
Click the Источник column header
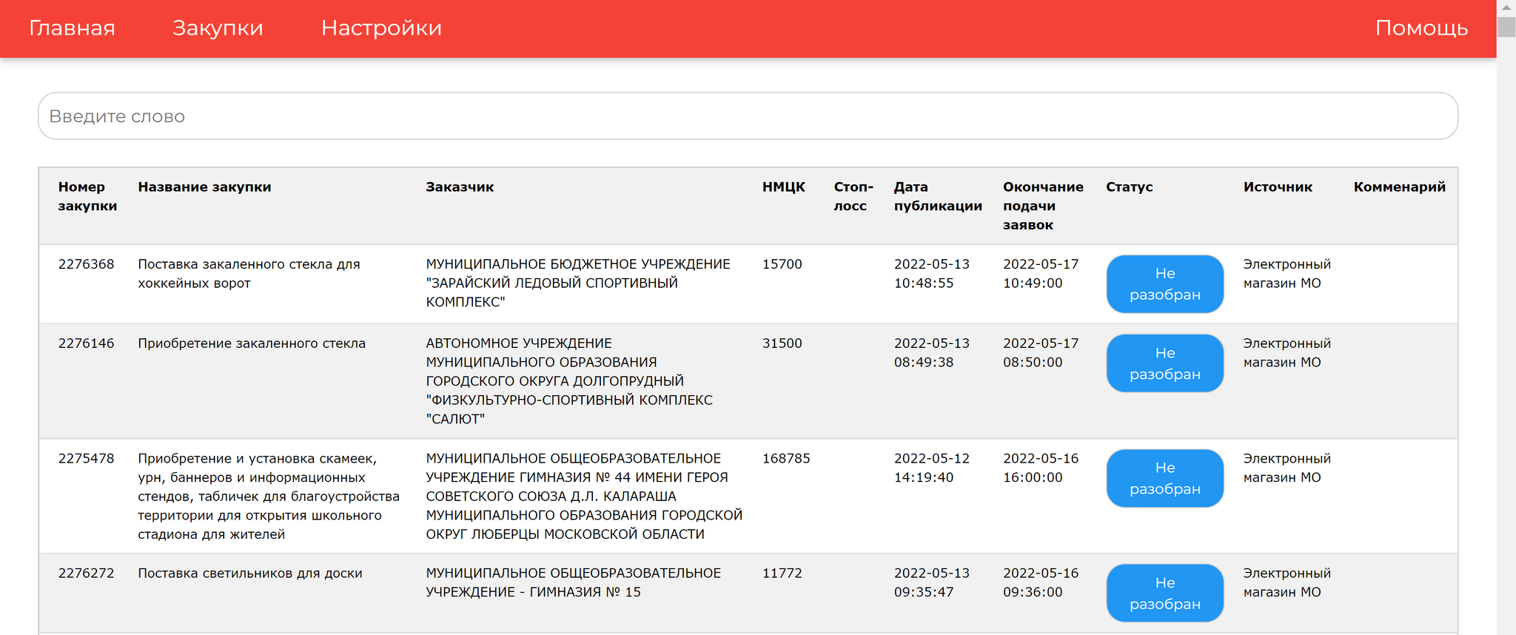pyautogui.click(x=1278, y=187)
